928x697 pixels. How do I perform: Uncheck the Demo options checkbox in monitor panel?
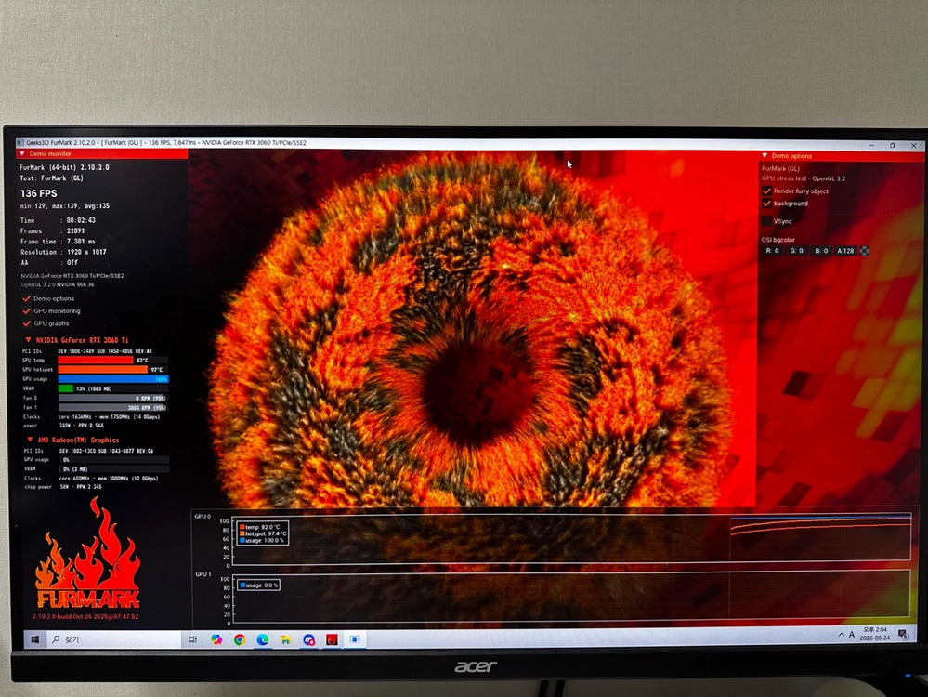27,298
